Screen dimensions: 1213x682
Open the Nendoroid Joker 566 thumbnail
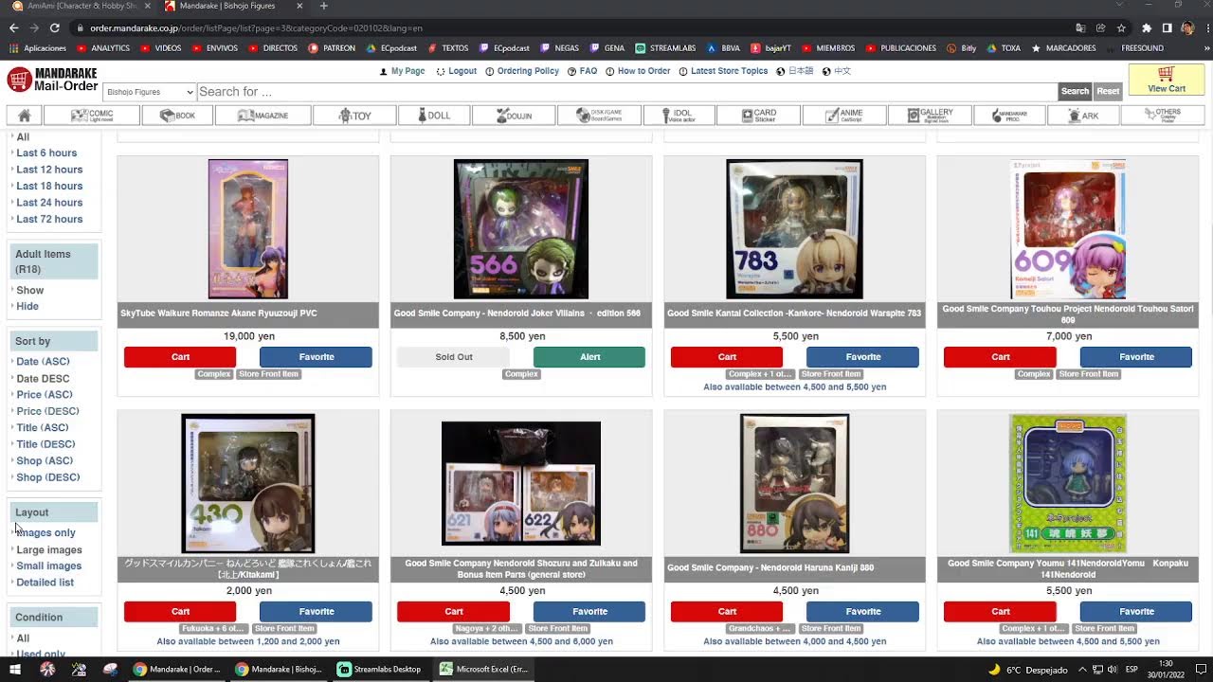[521, 229]
